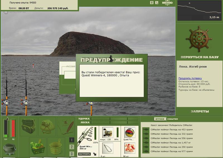Click the ЕДА food level bar
The image size is (223, 158).
[6, 129]
